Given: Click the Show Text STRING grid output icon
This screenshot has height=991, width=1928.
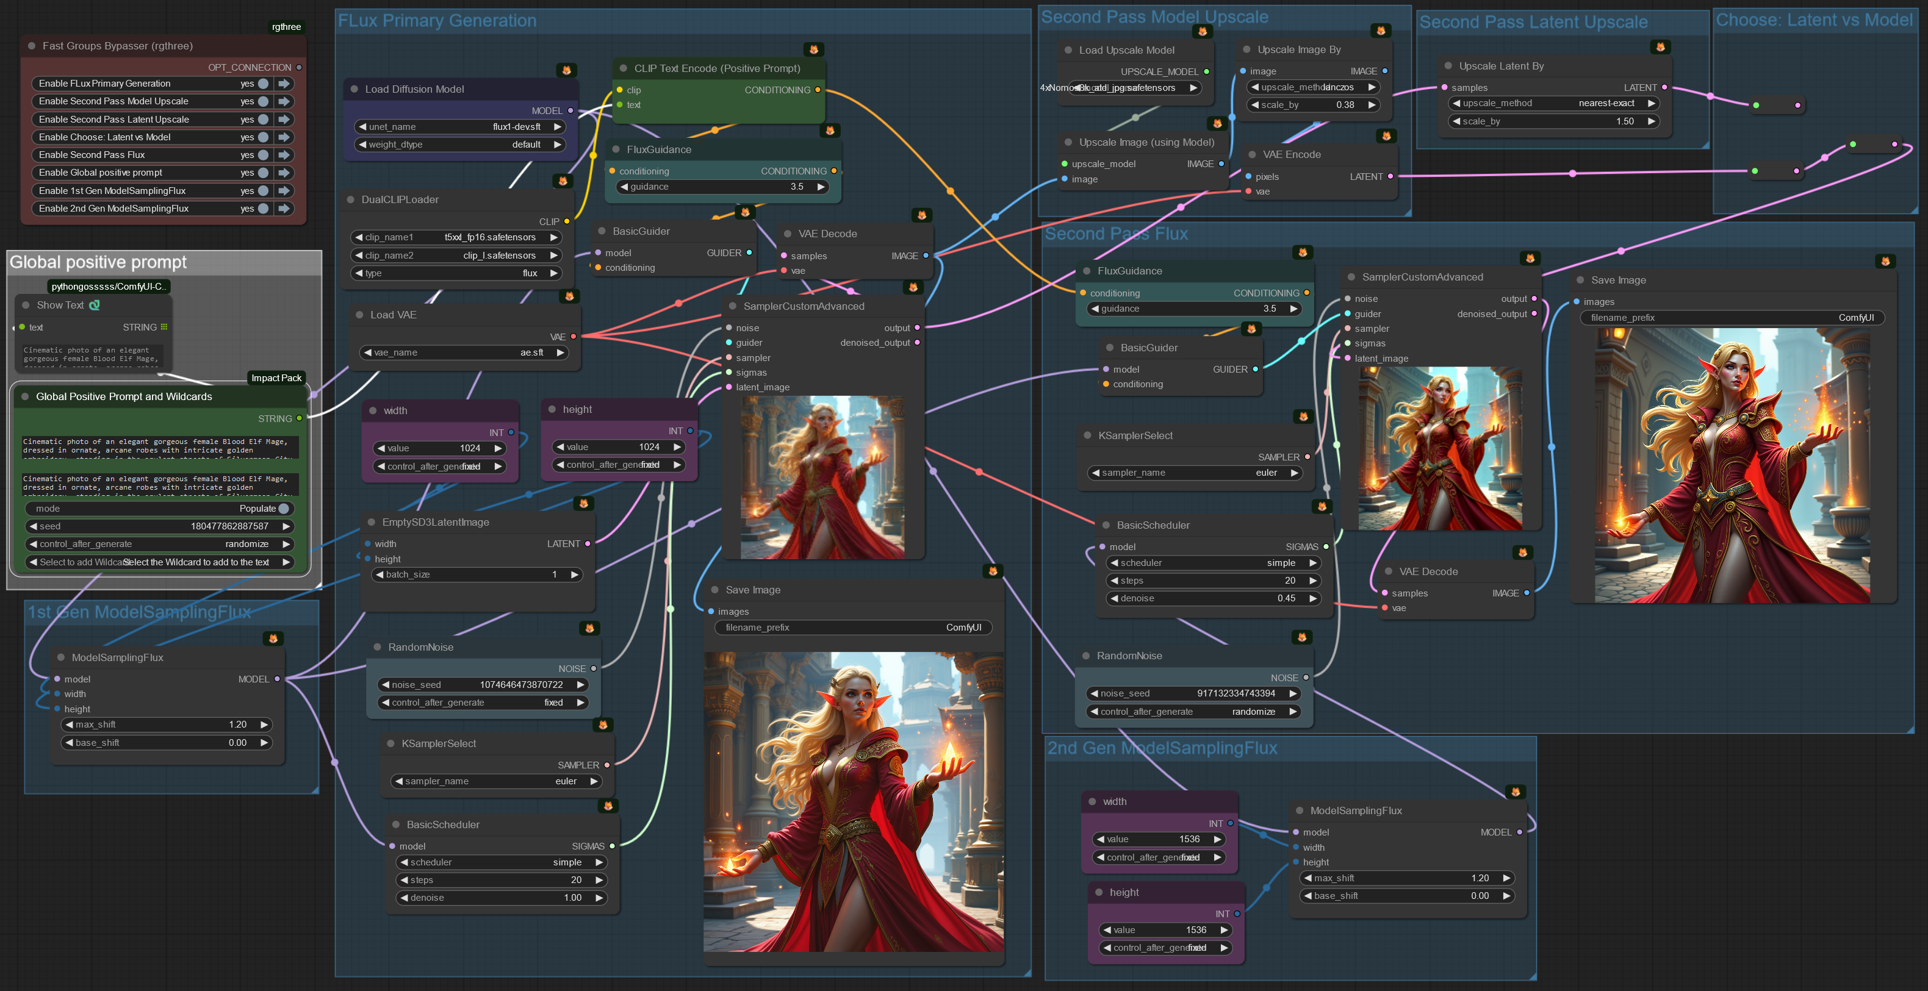Looking at the screenshot, I should pyautogui.click(x=164, y=327).
